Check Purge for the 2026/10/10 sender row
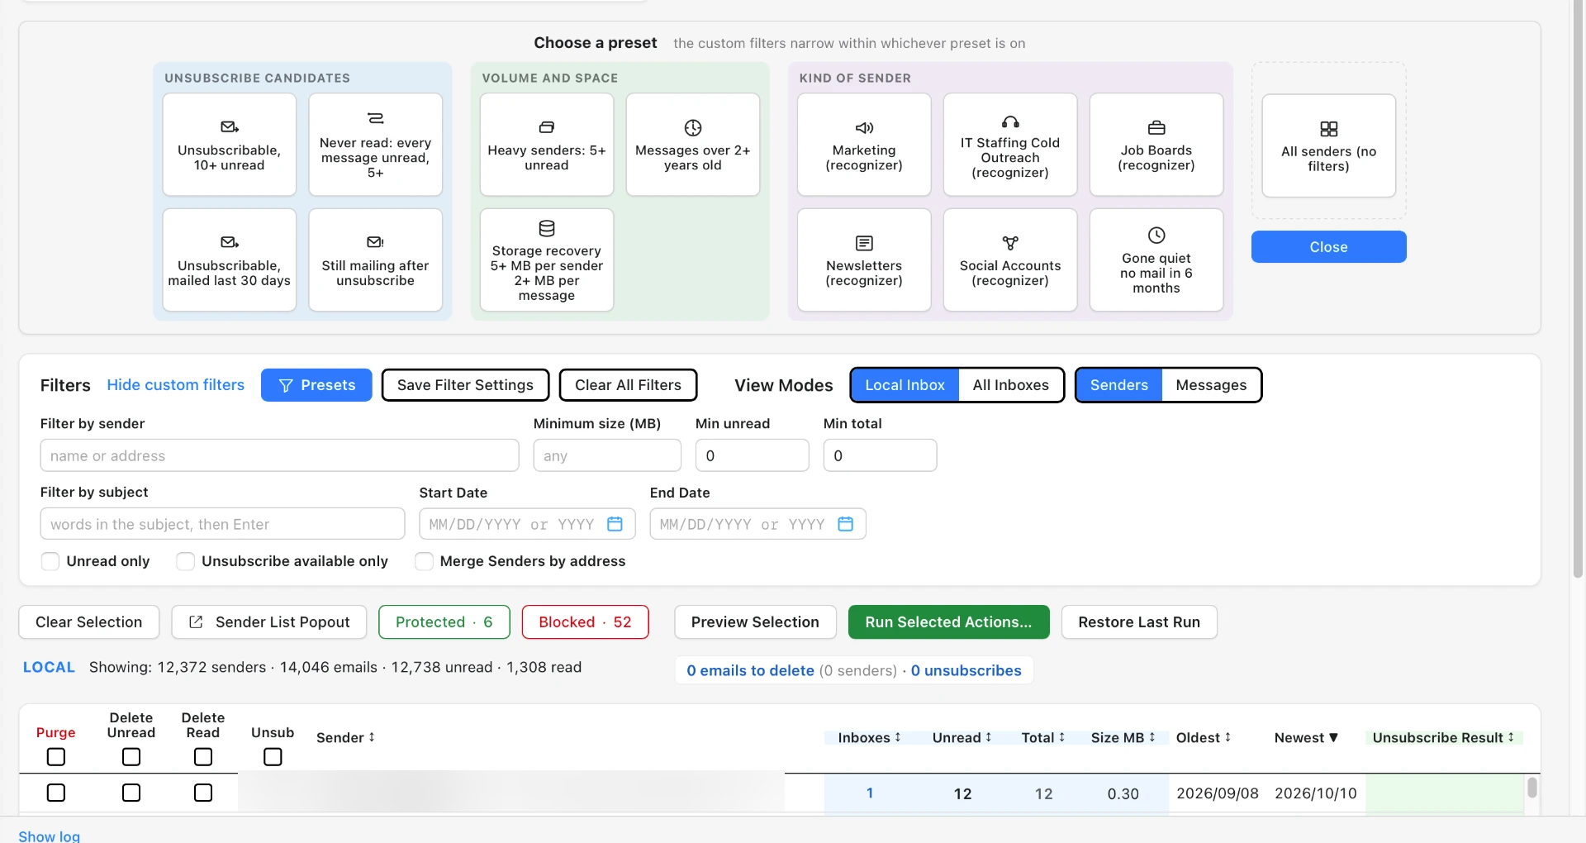 tap(56, 793)
